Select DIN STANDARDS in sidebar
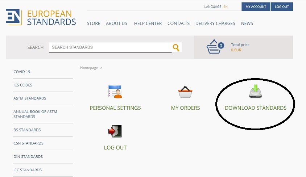The image size is (306, 177). 28,156
